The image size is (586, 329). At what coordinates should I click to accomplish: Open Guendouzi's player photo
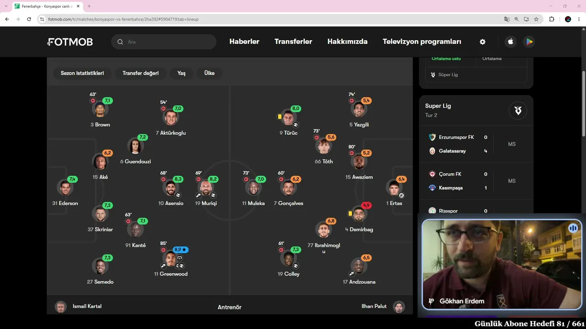pyautogui.click(x=135, y=146)
